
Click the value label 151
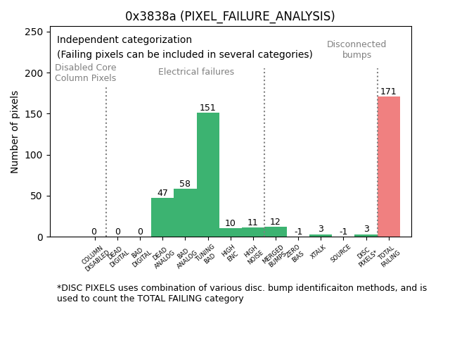[207, 108]
